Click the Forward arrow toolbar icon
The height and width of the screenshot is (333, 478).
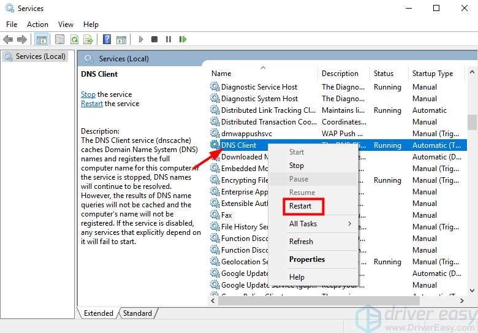pos(22,39)
